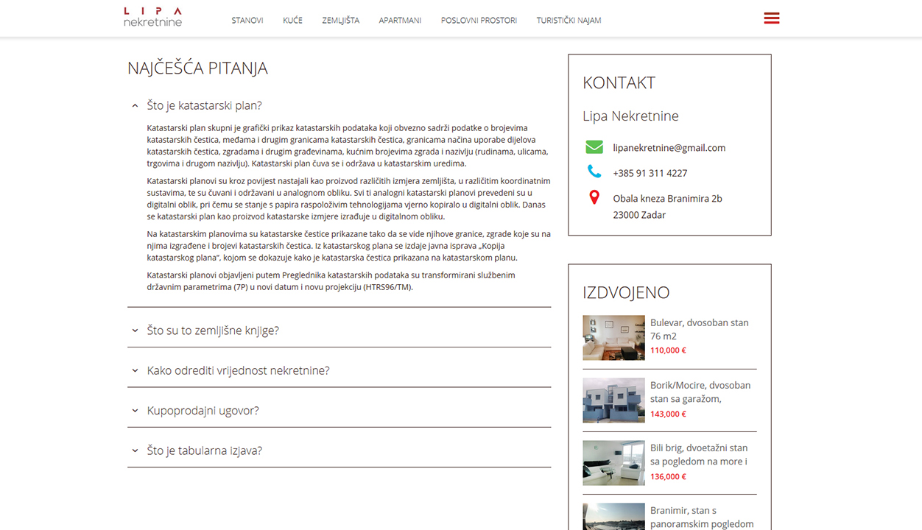Click the 'Što su to zemljišne knjige?' question

[213, 331]
